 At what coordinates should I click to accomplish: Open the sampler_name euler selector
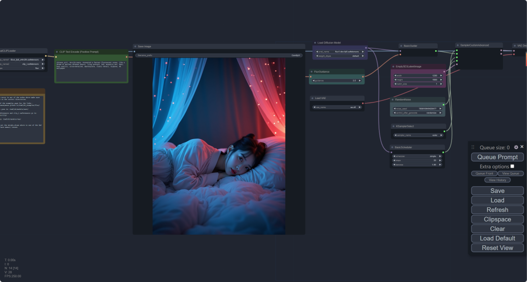[x=419, y=135]
